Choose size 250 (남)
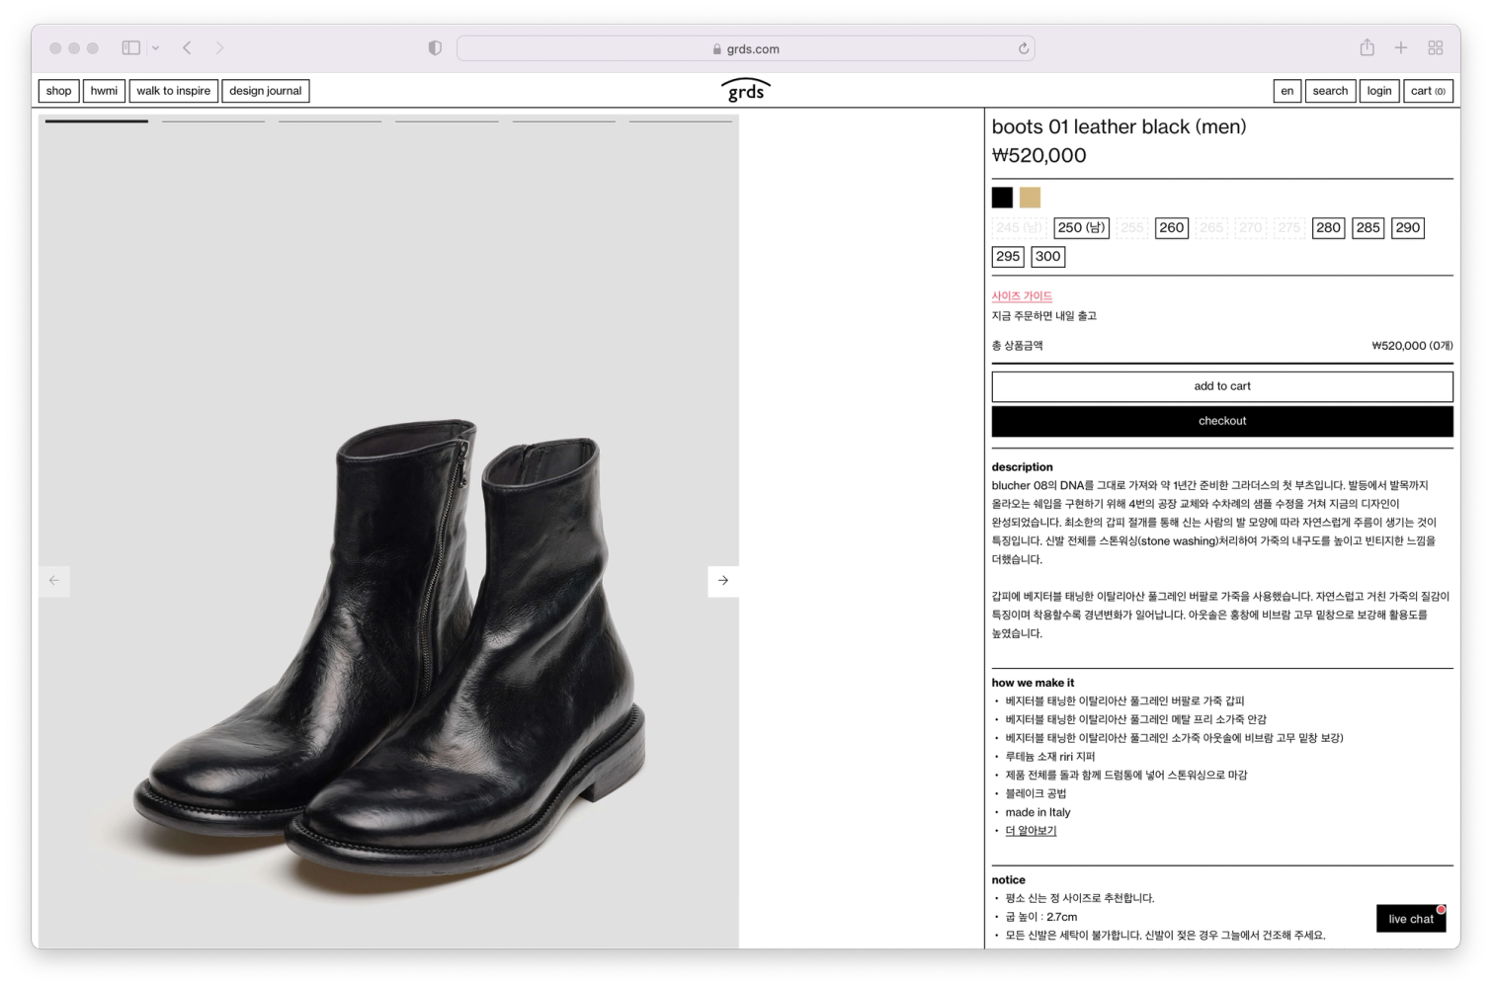The image size is (1492, 988). [x=1082, y=228]
